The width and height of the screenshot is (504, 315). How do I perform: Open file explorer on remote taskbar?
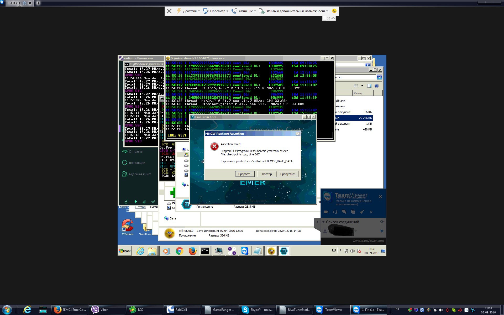click(x=152, y=251)
